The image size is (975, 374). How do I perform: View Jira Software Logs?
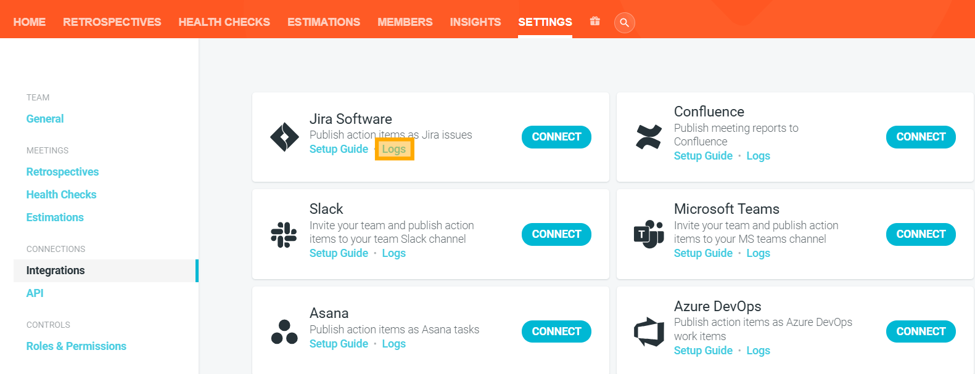click(394, 149)
